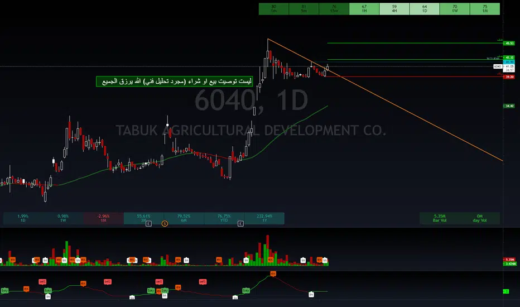Click the 6040 symbol tag on price axis

[498, 66]
